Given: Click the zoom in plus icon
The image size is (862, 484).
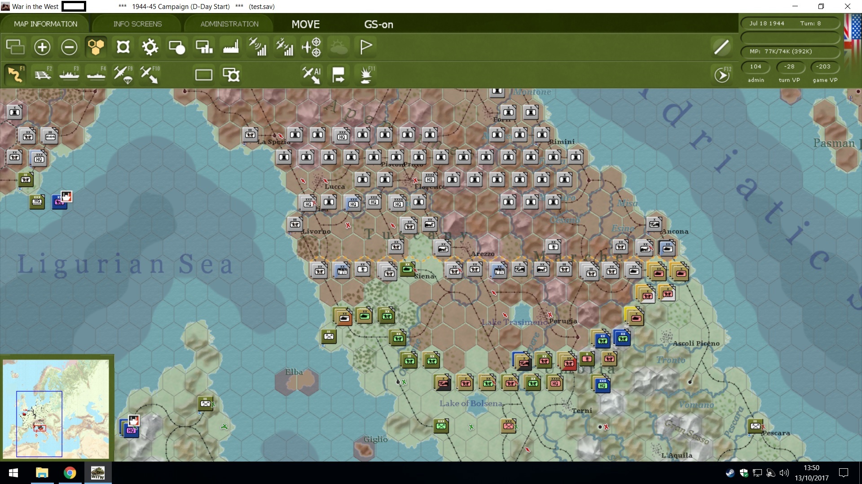Looking at the screenshot, I should 42,47.
